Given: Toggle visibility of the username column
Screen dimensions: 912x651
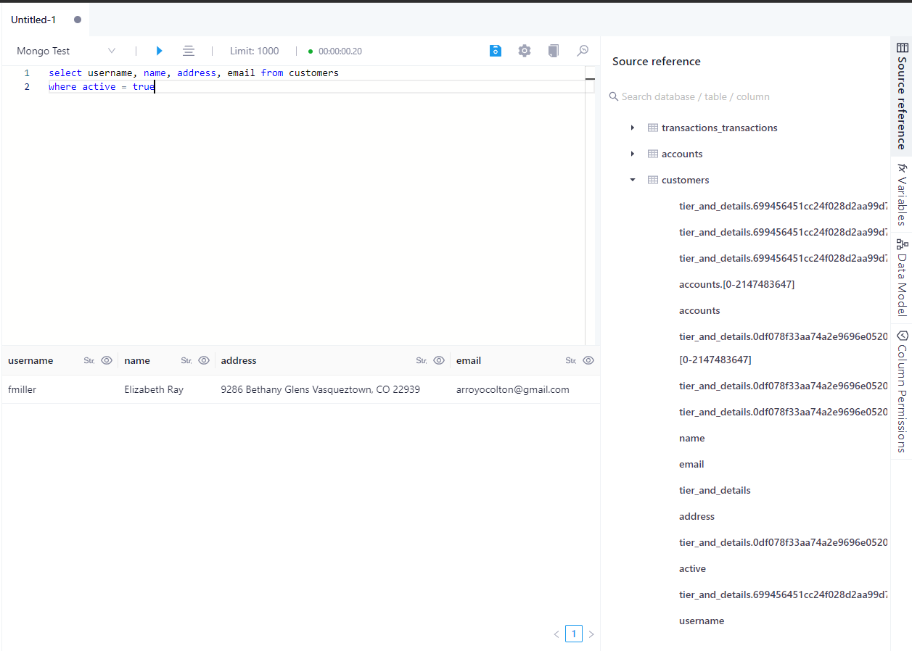Looking at the screenshot, I should [x=107, y=360].
